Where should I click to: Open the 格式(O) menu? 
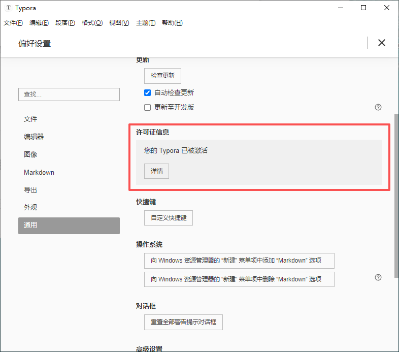[x=92, y=23]
